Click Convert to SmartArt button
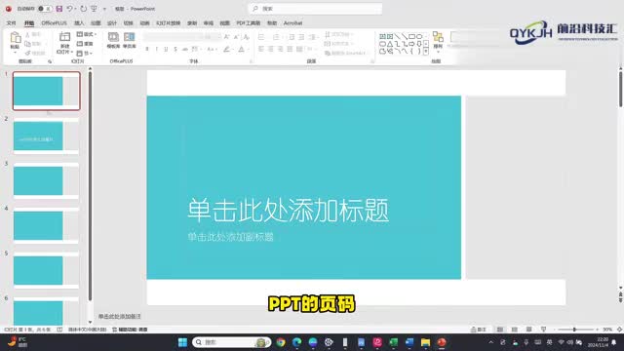624x351 pixels. (345, 53)
